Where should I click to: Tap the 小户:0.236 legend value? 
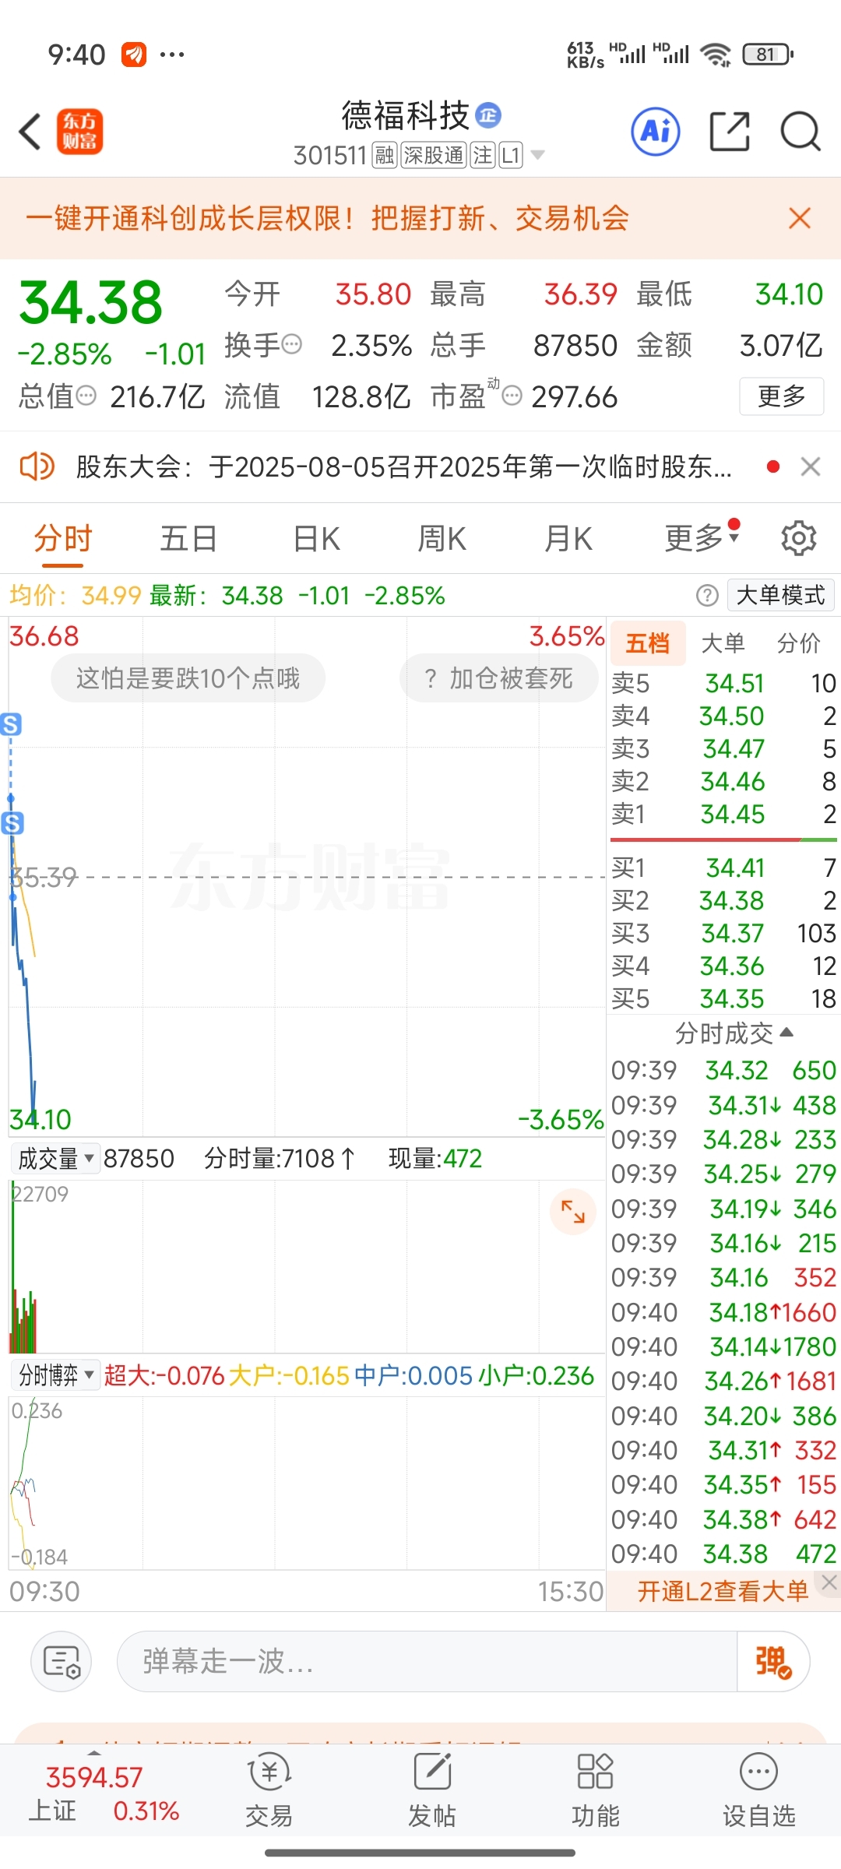[x=536, y=1375]
